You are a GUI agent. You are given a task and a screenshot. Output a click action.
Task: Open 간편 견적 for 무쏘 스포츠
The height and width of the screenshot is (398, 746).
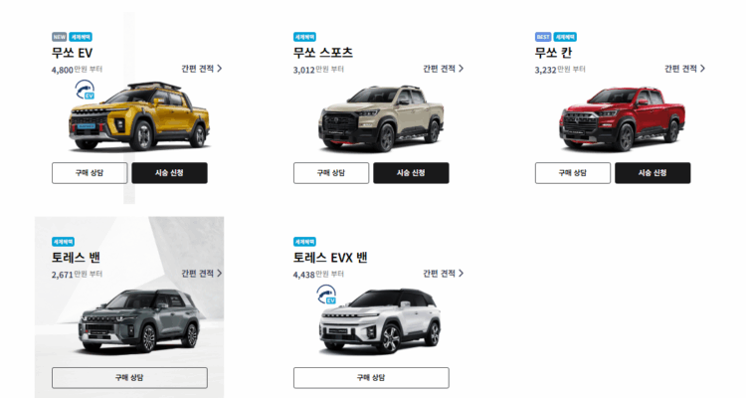[443, 69]
